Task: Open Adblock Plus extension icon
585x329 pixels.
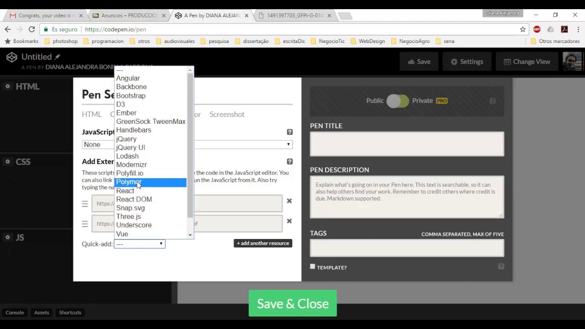Action: 537,29
